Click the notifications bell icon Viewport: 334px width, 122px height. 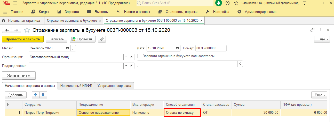(x=219, y=3)
